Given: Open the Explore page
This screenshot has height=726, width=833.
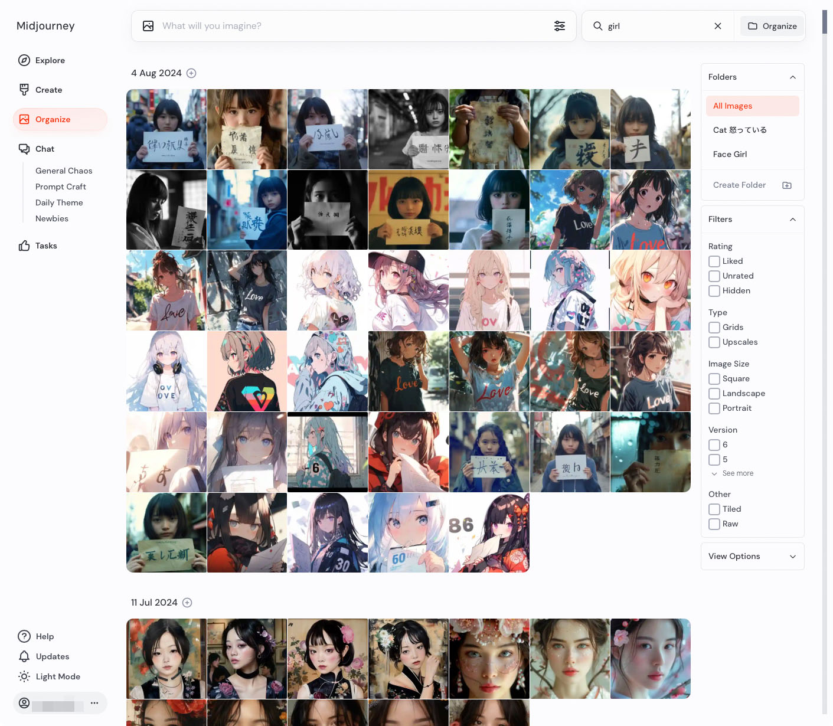Looking at the screenshot, I should [x=50, y=60].
